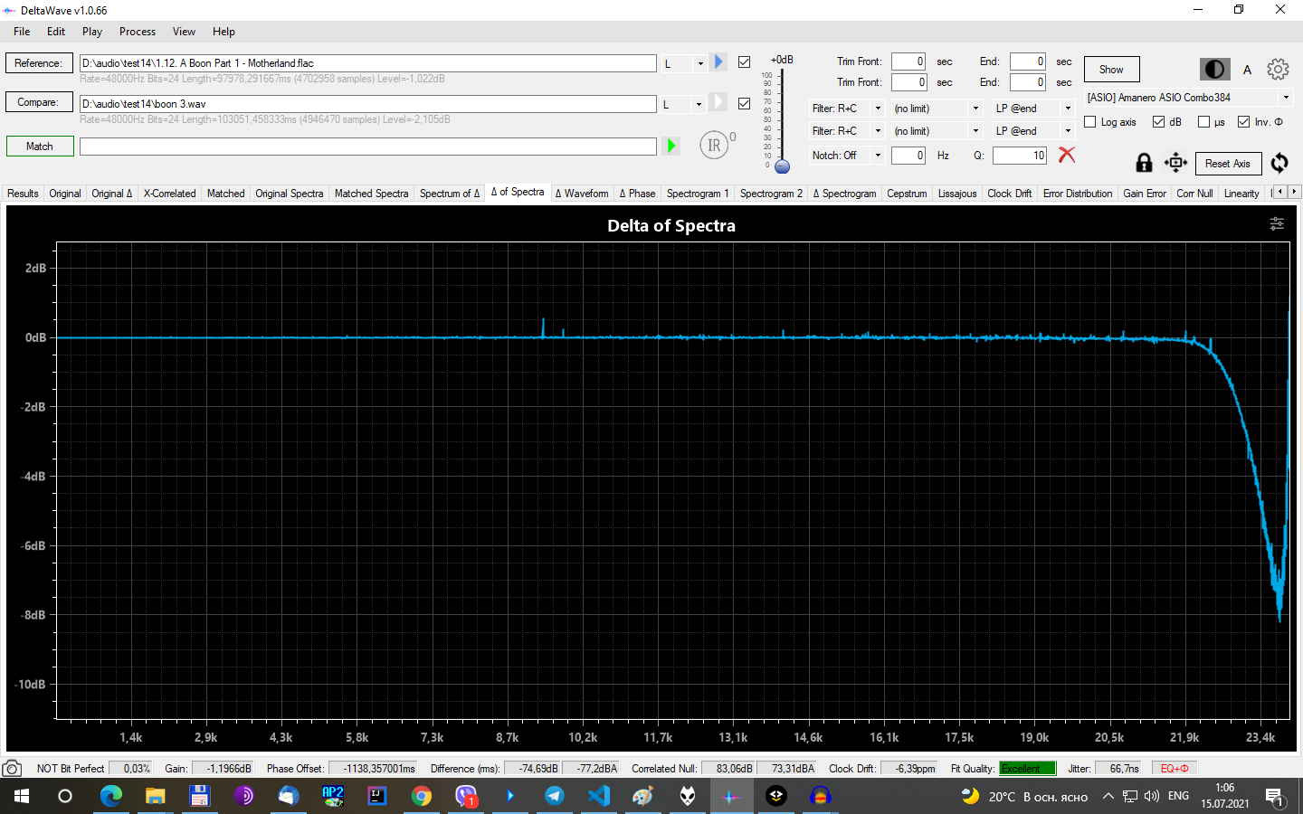
Task: Open Viber in taskbar
Action: (466, 796)
